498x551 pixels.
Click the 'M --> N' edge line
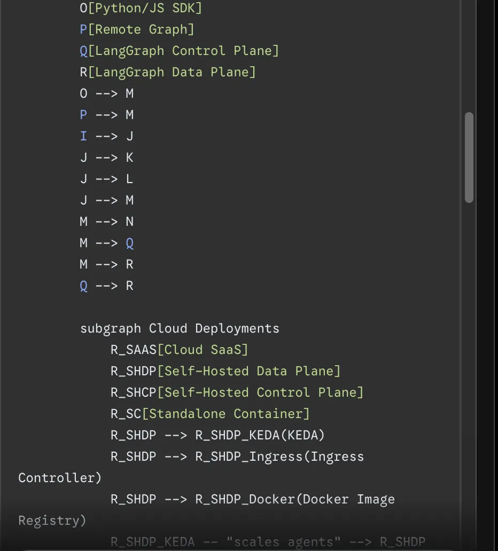tap(107, 222)
